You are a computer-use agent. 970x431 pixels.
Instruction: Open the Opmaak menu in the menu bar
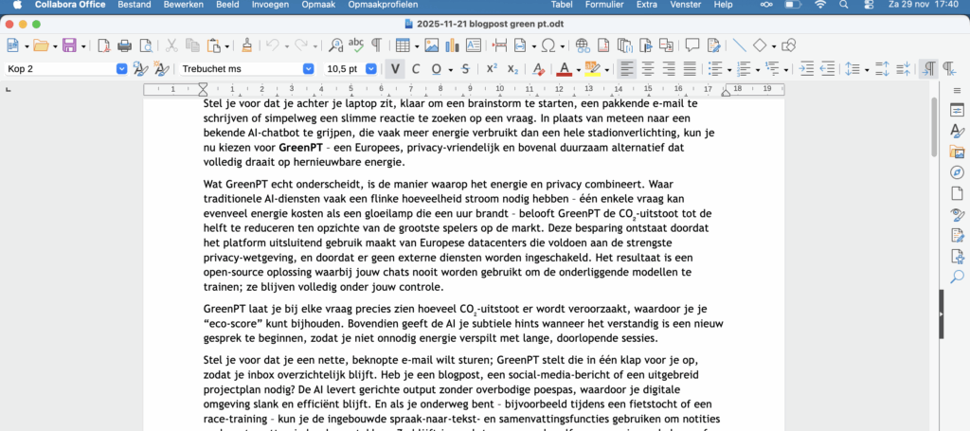coord(316,5)
